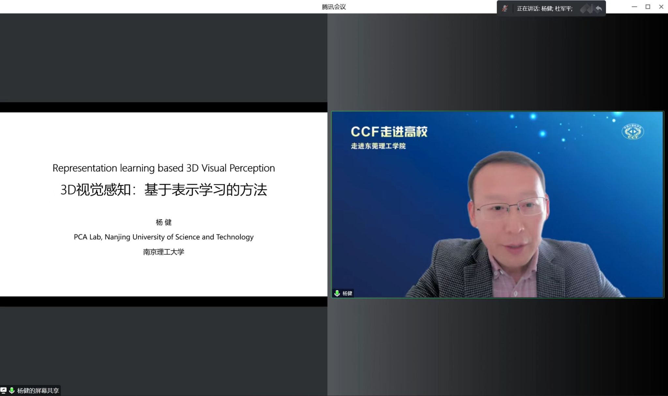Click the faded diamond icon beside speaker names
Viewport: 668px width, 396px height.
click(x=585, y=9)
